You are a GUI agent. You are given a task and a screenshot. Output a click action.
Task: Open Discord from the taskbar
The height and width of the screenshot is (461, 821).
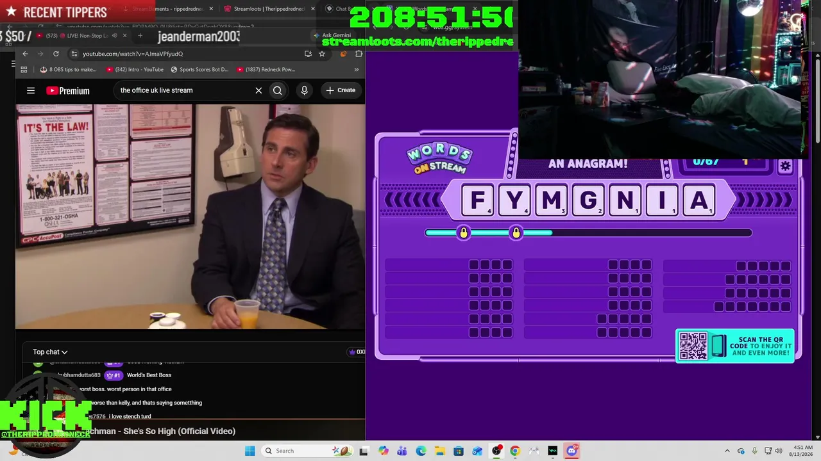click(x=571, y=451)
